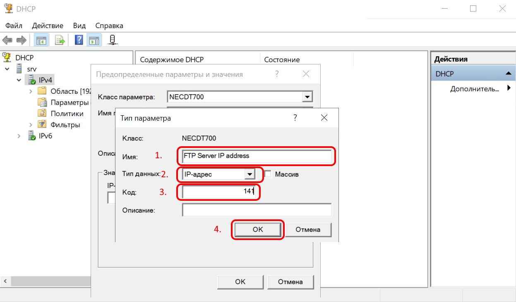Viewport: 516px width, 302px height.
Task: Click the Имя text field
Action: pyautogui.click(x=257, y=156)
